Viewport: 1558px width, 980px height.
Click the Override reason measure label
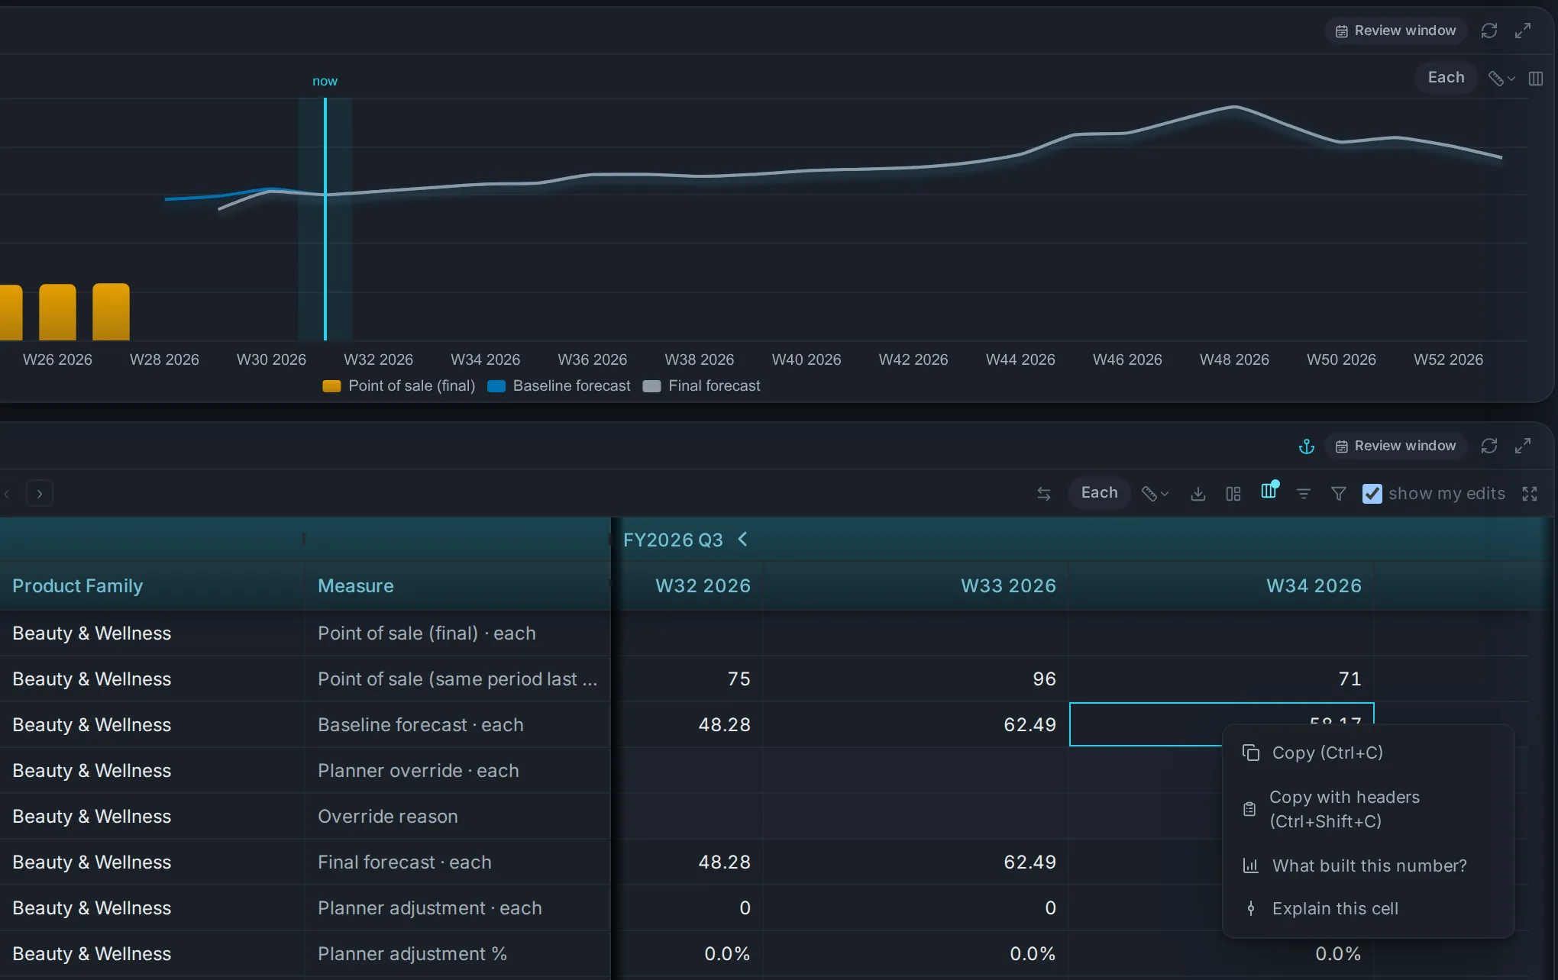point(388,816)
